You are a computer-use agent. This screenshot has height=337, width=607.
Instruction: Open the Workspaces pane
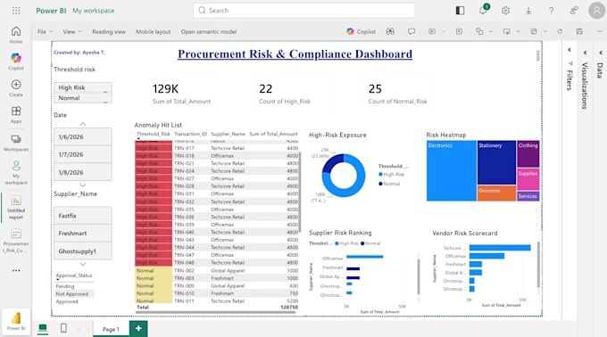point(16,143)
